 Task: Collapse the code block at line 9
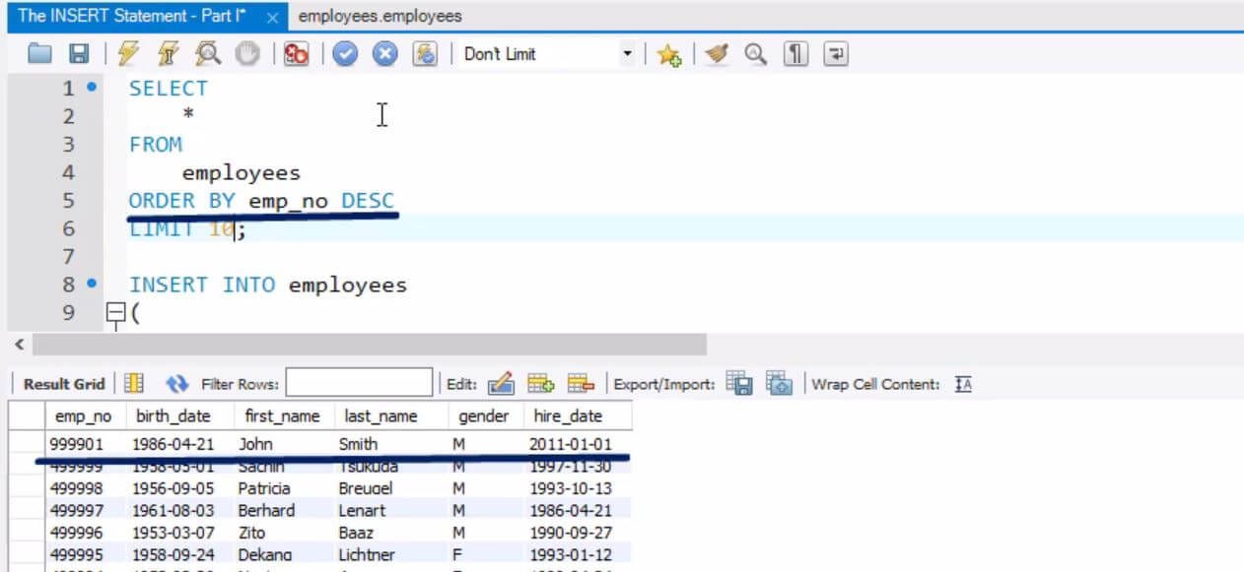115,312
